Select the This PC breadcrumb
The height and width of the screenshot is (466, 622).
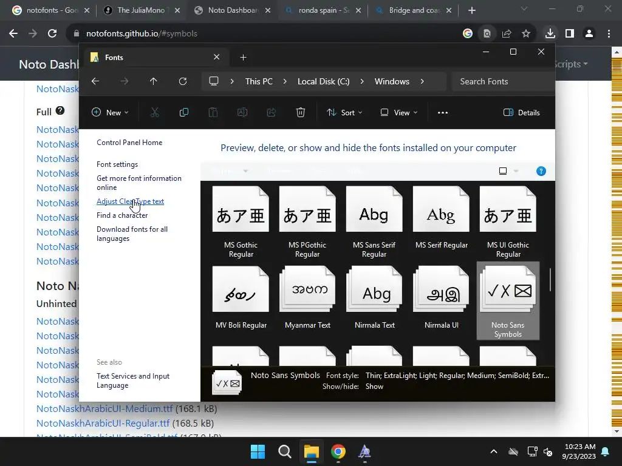tap(259, 81)
